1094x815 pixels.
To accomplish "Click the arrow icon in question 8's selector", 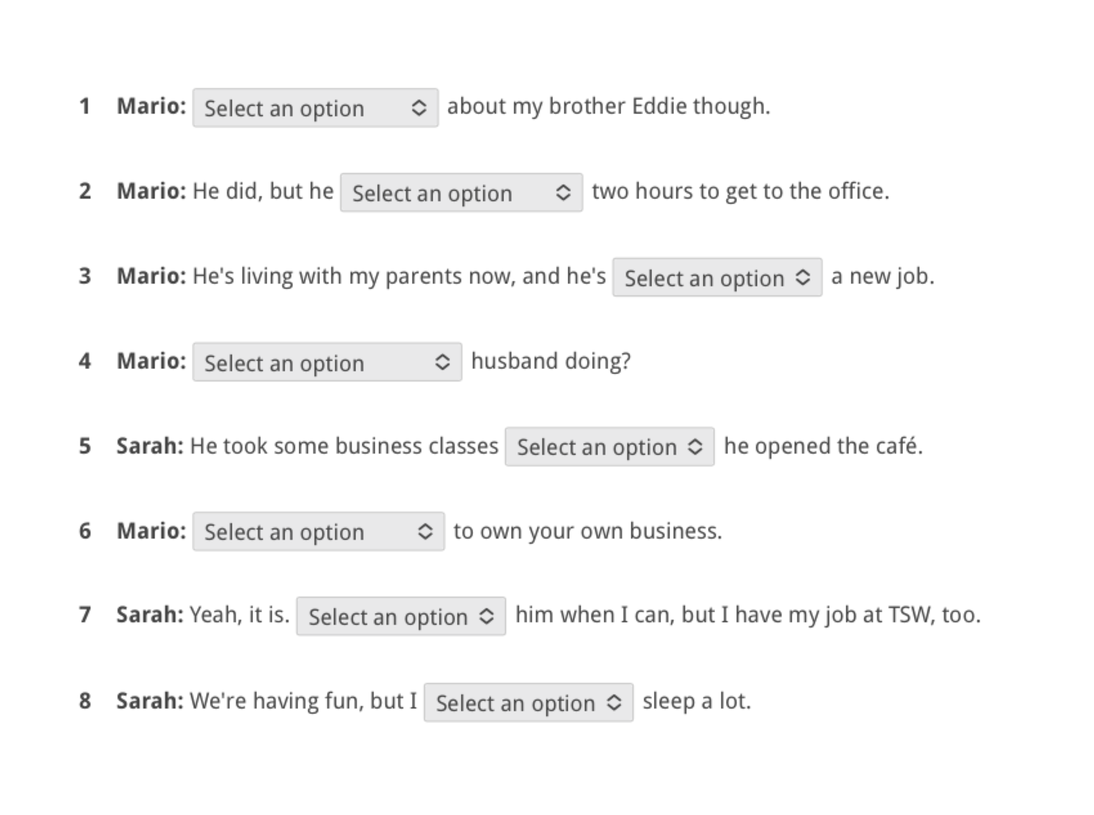I will [x=615, y=702].
